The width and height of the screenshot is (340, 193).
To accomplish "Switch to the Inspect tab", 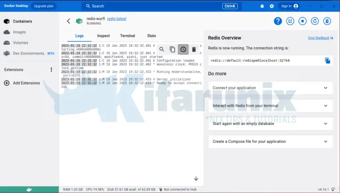I will [103, 36].
